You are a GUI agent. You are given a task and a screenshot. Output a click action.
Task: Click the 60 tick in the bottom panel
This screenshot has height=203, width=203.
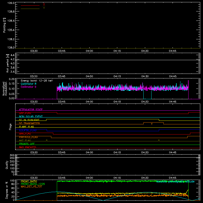coord(13,188)
